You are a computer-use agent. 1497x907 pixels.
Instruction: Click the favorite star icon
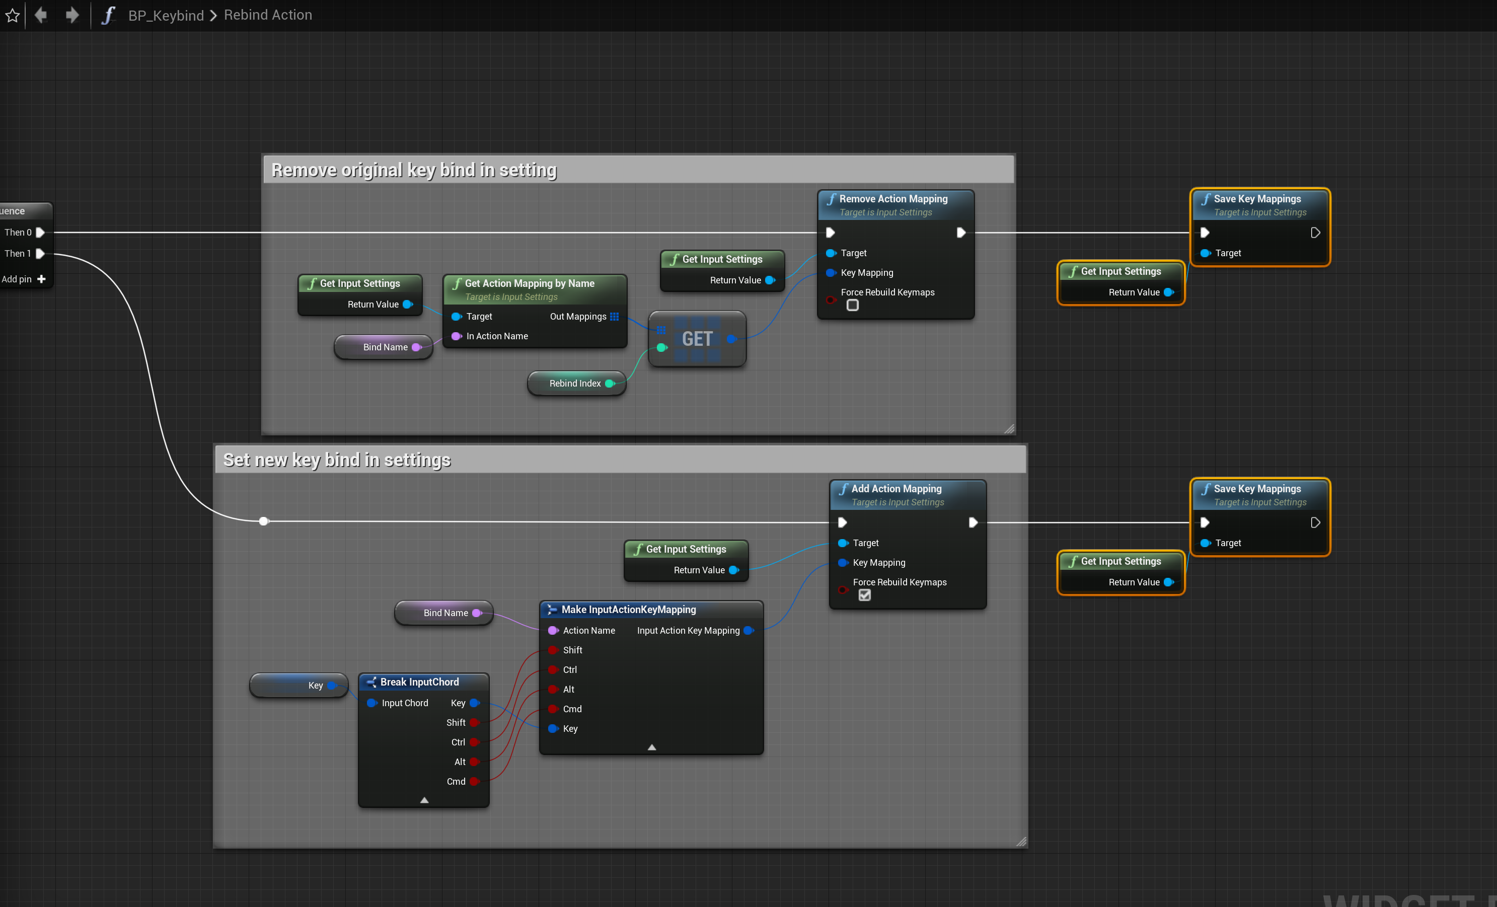click(x=13, y=15)
